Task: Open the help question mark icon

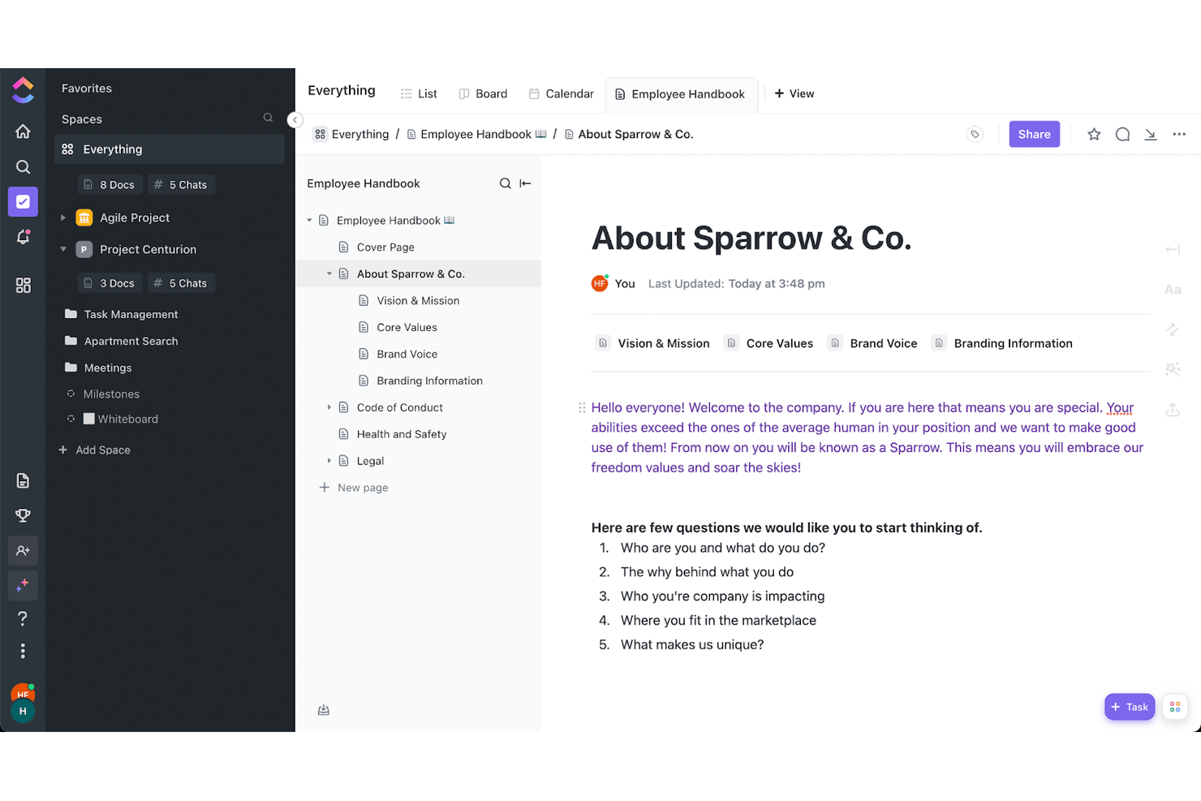Action: pos(23,618)
